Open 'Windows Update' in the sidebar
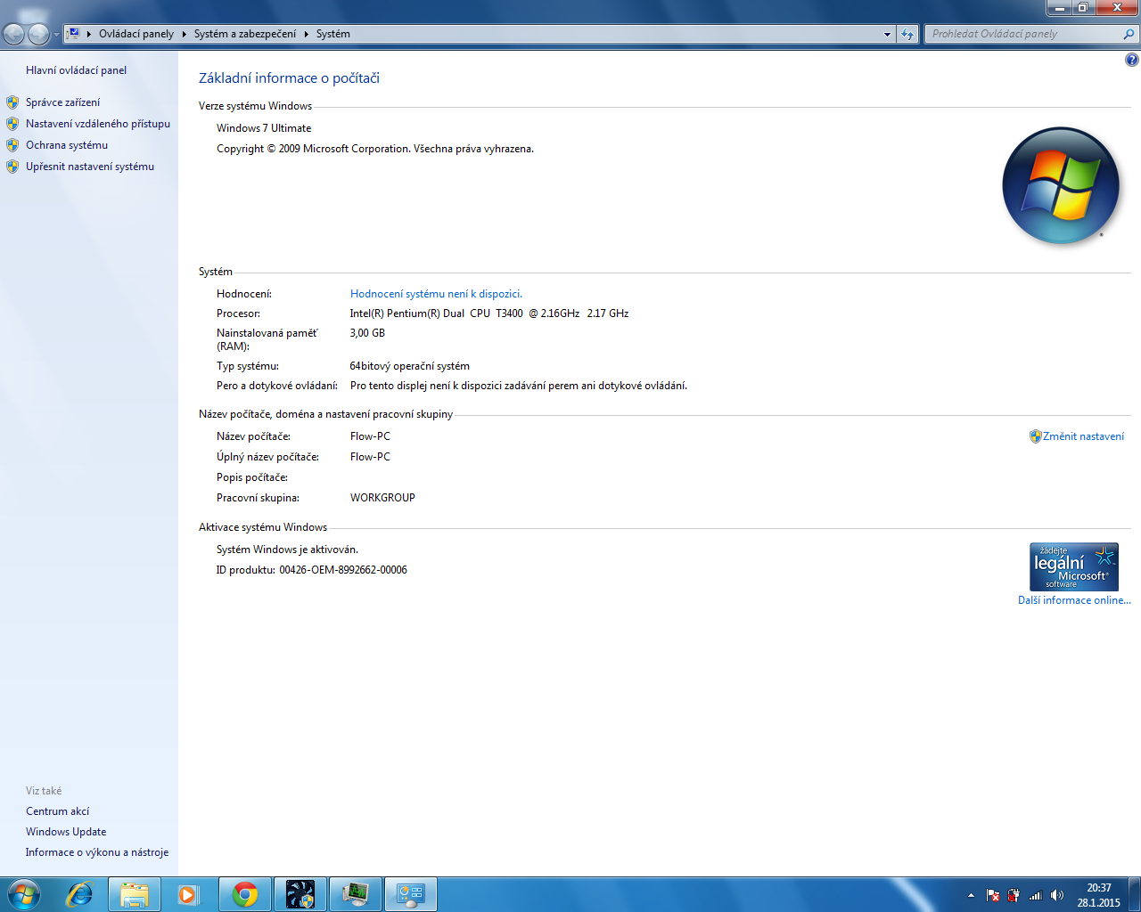The height and width of the screenshot is (912, 1141). point(66,832)
